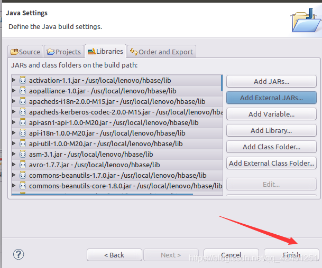The height and width of the screenshot is (268, 322).
Task: Click the Add Class Folder... button
Action: click(271, 147)
